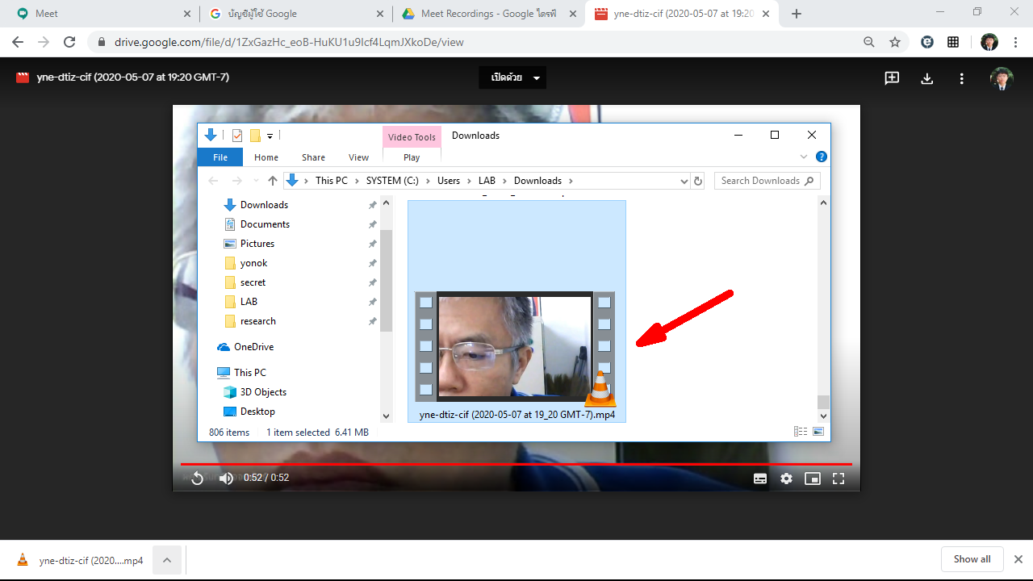1033x581 pixels.
Task: Open the downloaded yne-dtiz-cif mp4 file
Action: click(x=81, y=560)
